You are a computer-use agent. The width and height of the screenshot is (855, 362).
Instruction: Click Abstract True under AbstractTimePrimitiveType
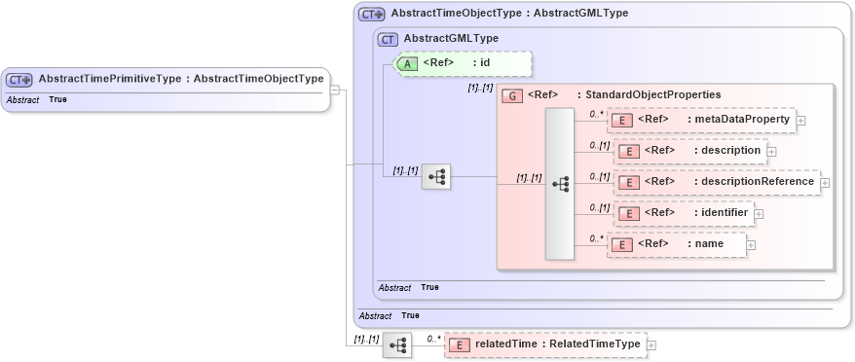coord(37,100)
